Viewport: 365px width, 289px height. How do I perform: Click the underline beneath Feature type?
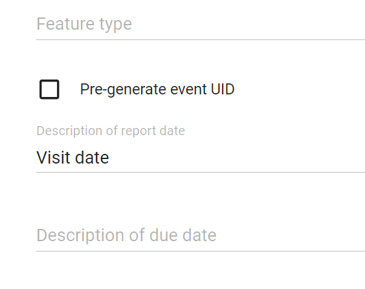point(201,39)
